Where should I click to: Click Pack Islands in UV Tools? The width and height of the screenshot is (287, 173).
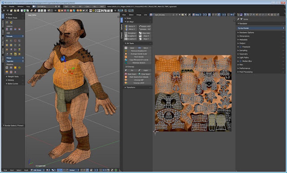(x=138, y=57)
